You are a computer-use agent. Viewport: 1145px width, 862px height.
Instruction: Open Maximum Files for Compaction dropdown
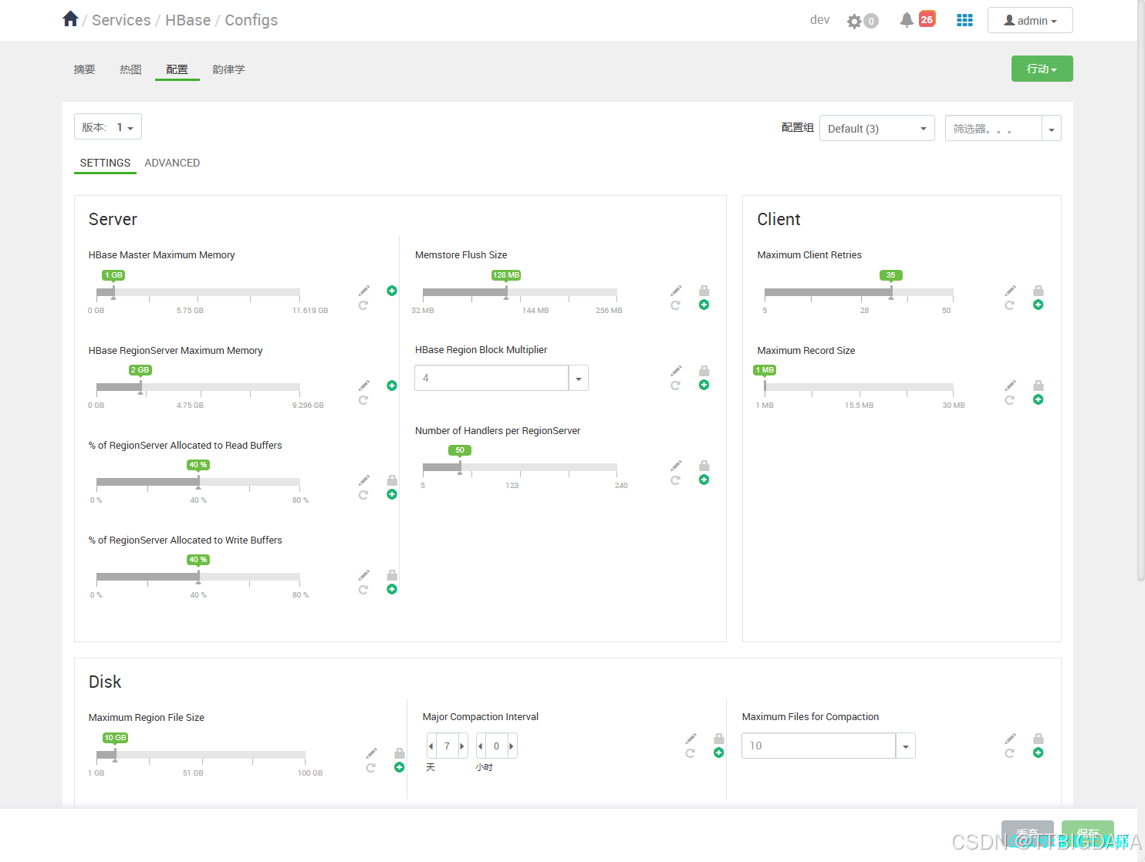click(906, 746)
